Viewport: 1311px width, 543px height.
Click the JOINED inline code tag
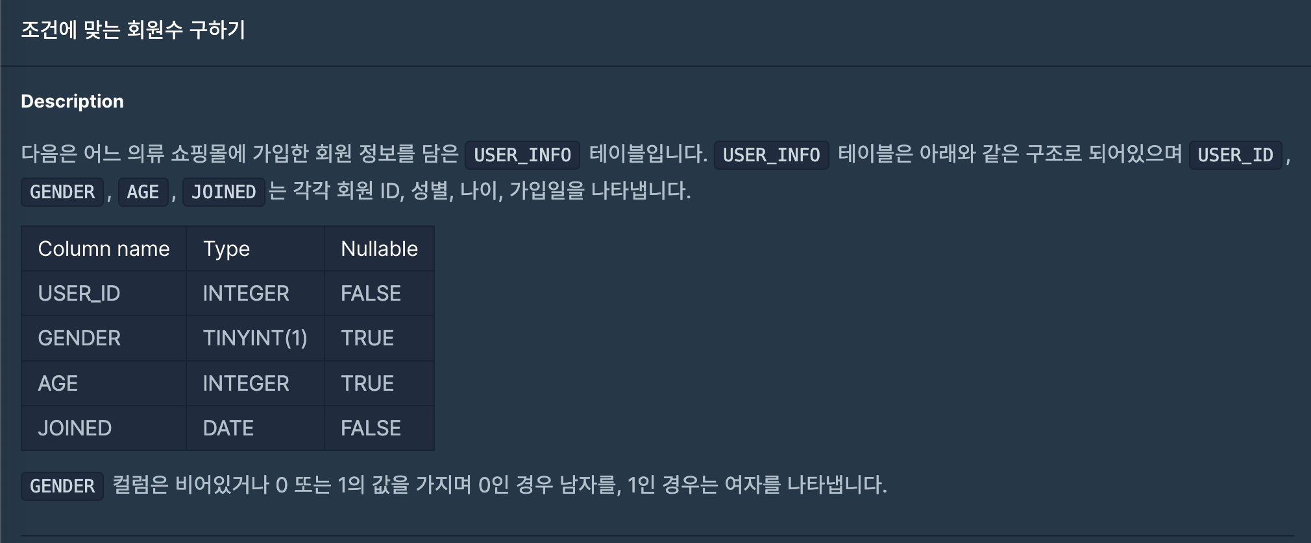click(x=223, y=192)
